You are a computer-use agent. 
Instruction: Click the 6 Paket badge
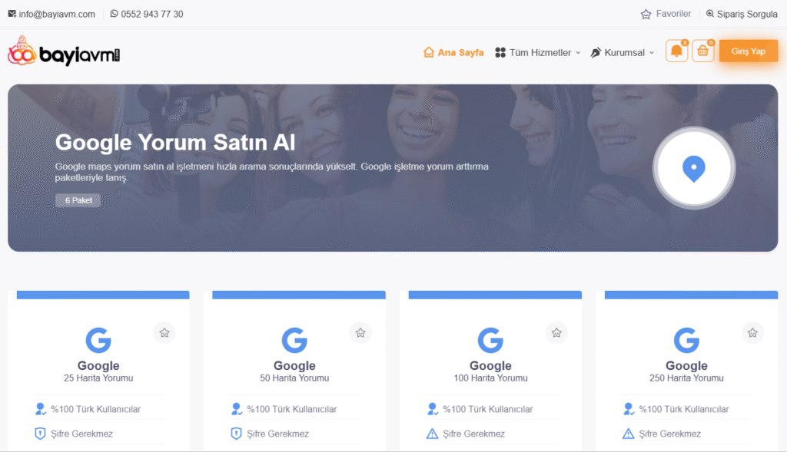pos(78,200)
